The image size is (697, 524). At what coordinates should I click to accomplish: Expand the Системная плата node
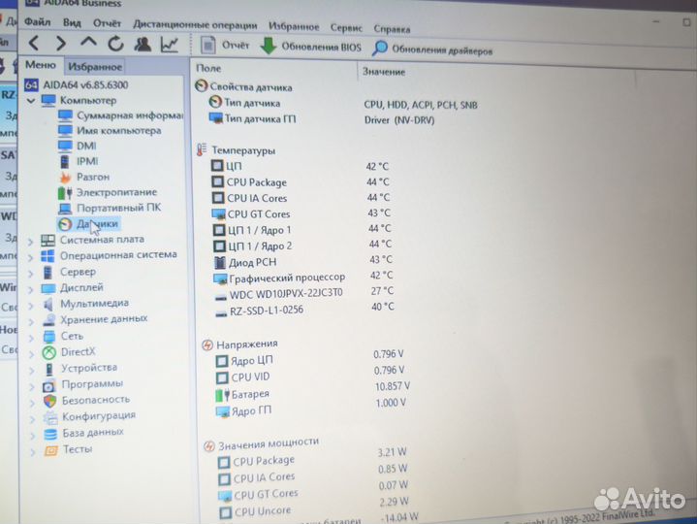(30, 242)
